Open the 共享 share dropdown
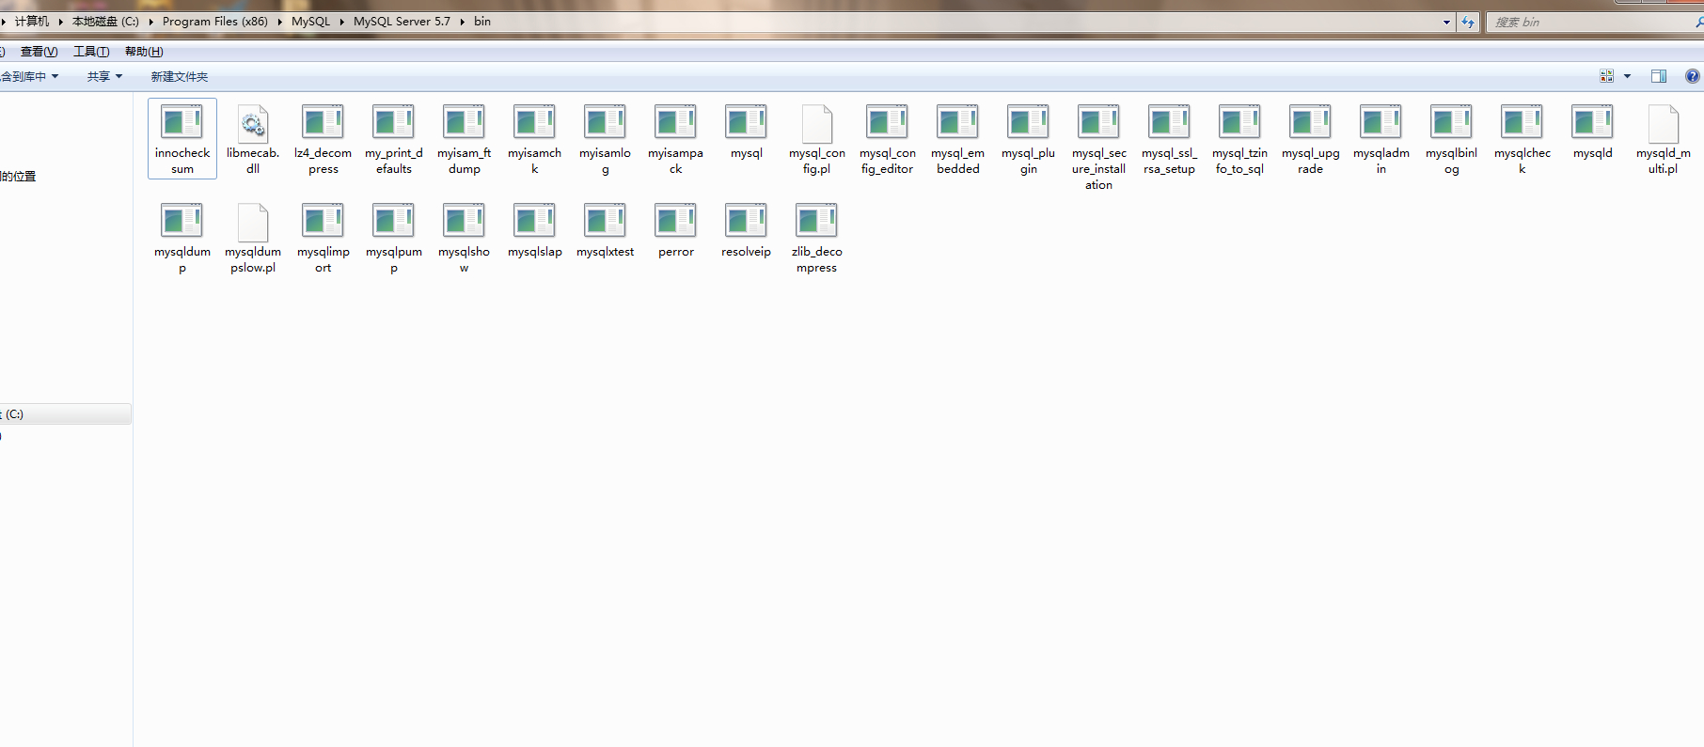Image resolution: width=1704 pixels, height=747 pixels. point(104,76)
